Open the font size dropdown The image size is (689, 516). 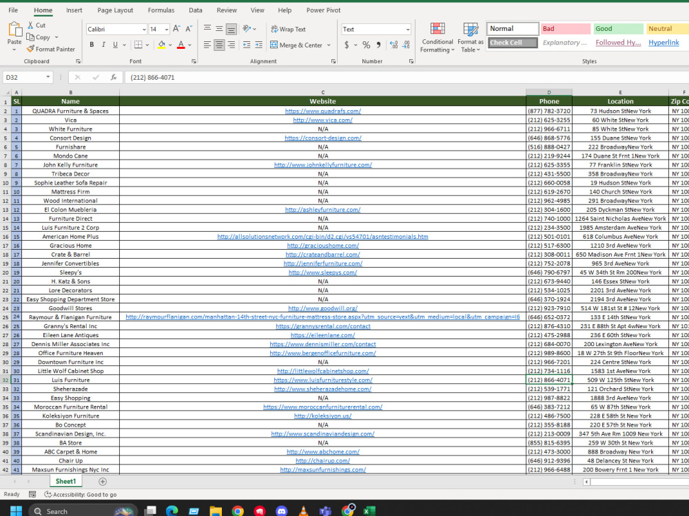(167, 30)
